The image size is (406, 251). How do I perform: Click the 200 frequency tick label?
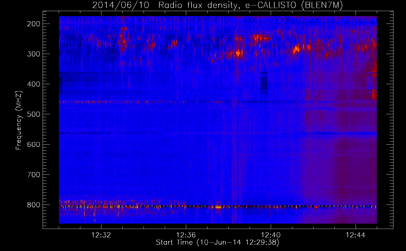click(34, 24)
